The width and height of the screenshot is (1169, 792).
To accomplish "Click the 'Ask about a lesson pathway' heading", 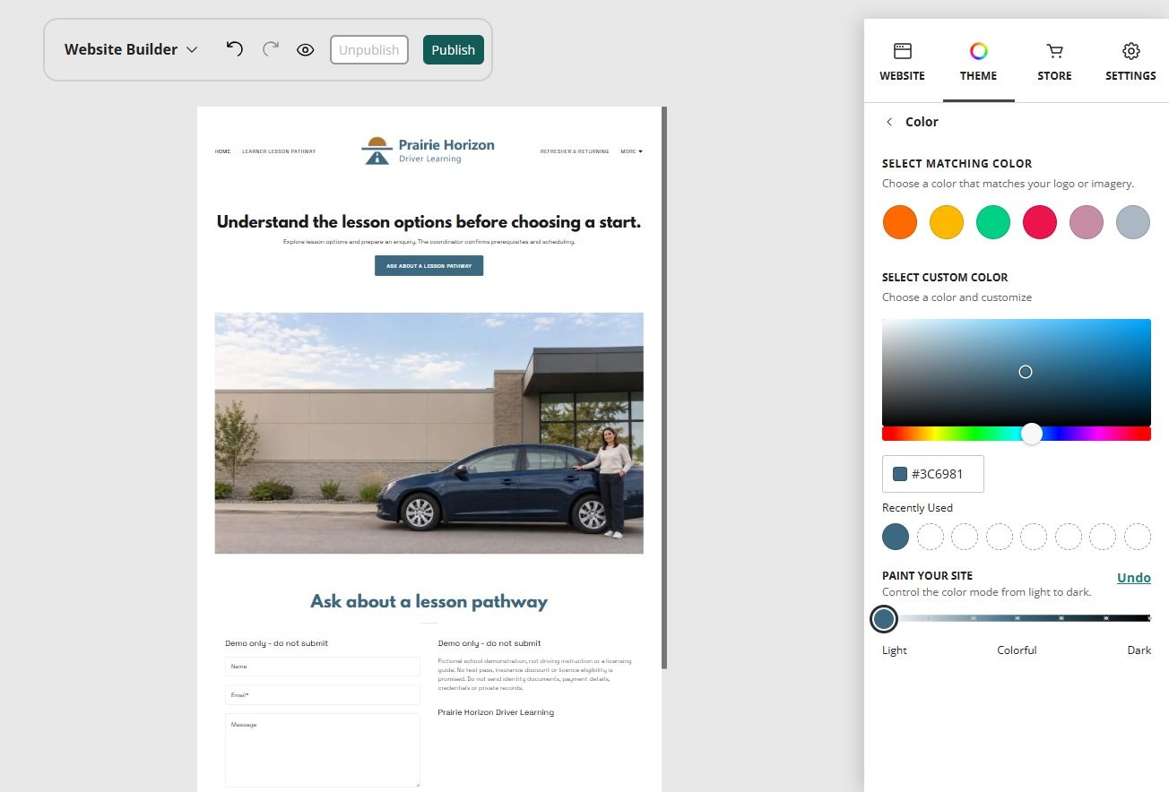I will click(x=429, y=601).
